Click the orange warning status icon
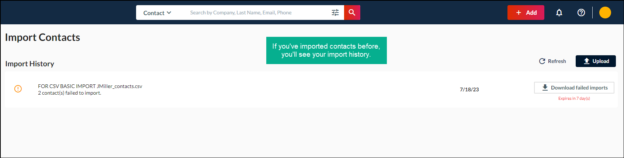 18,89
